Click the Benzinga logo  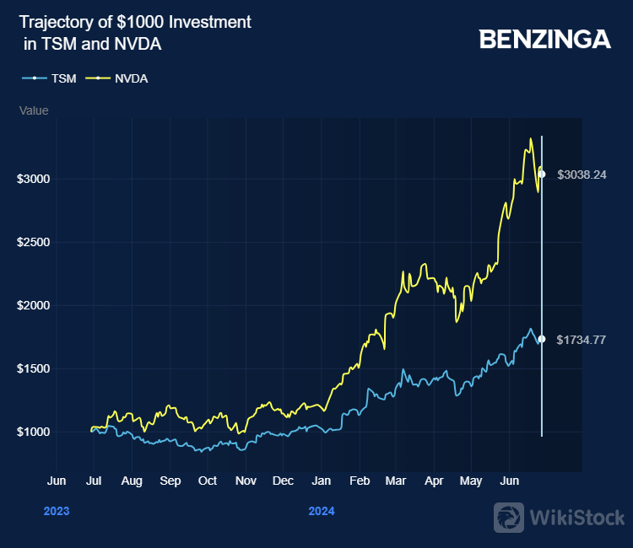(544, 40)
